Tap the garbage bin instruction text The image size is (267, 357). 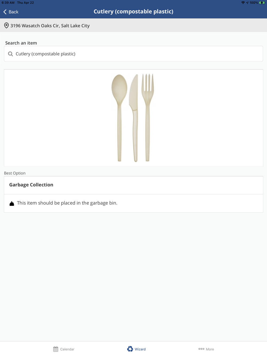coord(67,203)
